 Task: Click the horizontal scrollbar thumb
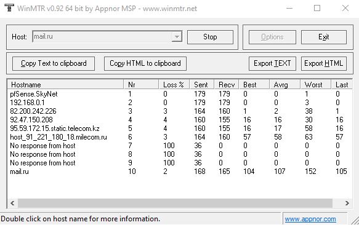(x=175, y=203)
